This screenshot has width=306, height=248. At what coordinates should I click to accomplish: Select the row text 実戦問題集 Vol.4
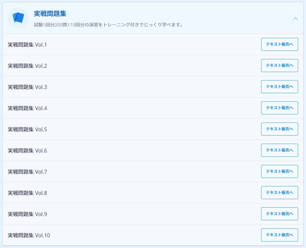pyautogui.click(x=27, y=108)
